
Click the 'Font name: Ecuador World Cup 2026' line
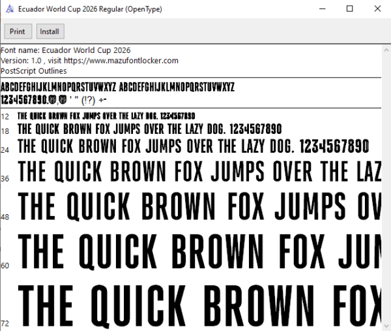[x=66, y=50]
